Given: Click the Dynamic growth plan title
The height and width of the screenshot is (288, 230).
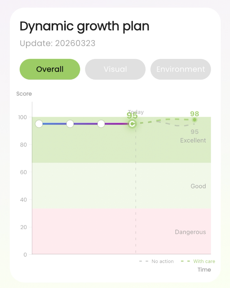Looking at the screenshot, I should click(84, 27).
